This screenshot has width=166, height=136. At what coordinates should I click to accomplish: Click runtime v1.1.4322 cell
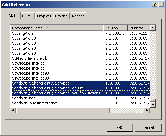[x=138, y=33]
